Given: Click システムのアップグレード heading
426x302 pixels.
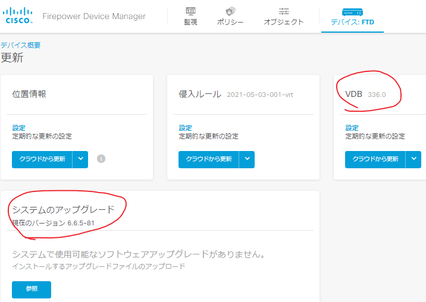Looking at the screenshot, I should [64, 209].
